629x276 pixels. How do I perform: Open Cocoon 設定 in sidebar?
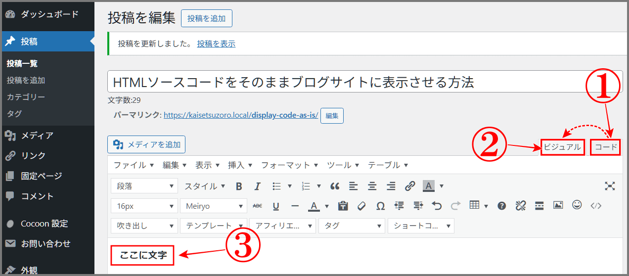click(47, 224)
